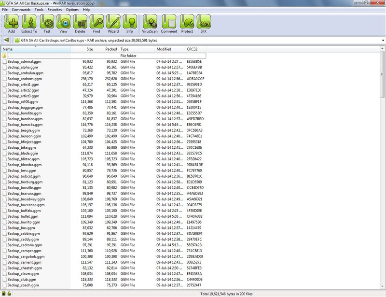
Task: Go up one folder level arrow
Action: point(7,40)
